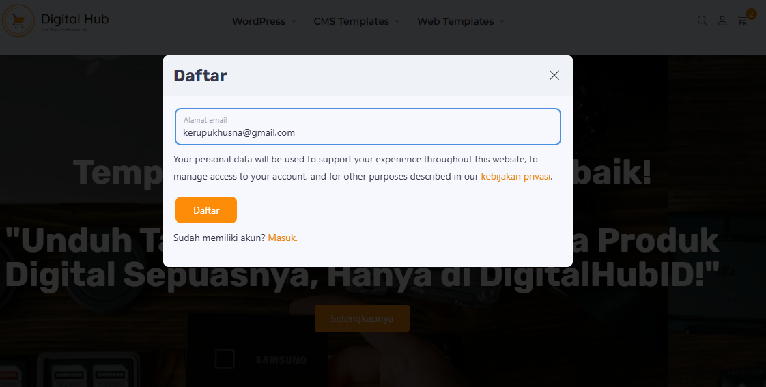Expand the Web Templates chevron arrow

click(x=502, y=22)
